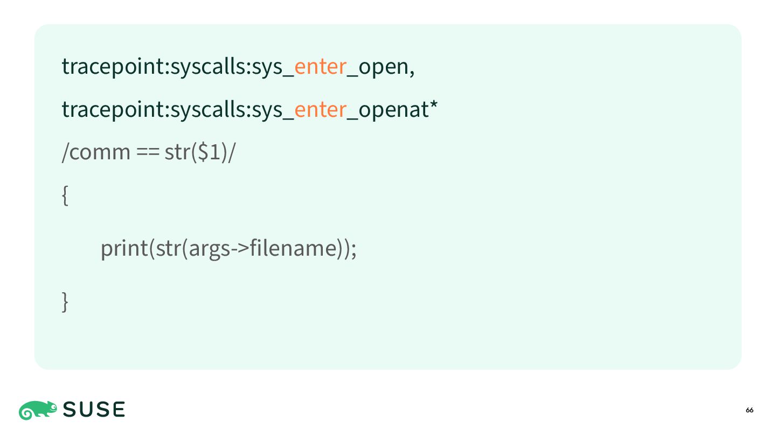This screenshot has width=776, height=436.
Task: Click the SUSE wordmark text
Action: (94, 410)
